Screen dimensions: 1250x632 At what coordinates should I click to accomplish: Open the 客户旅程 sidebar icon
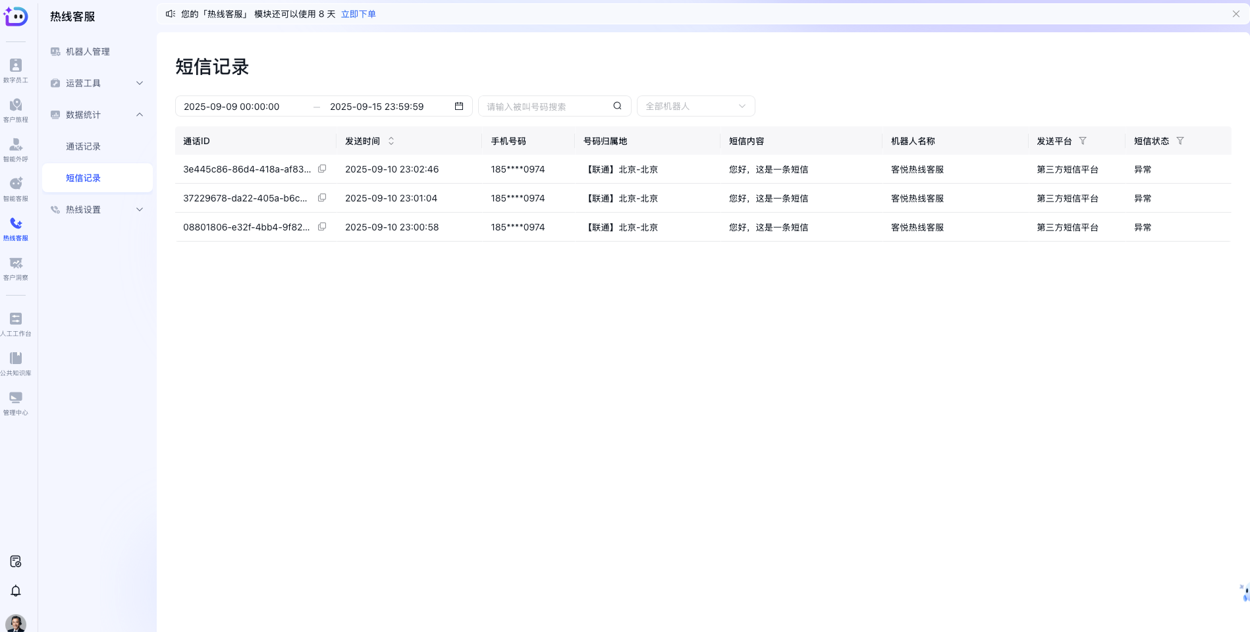pyautogui.click(x=16, y=109)
